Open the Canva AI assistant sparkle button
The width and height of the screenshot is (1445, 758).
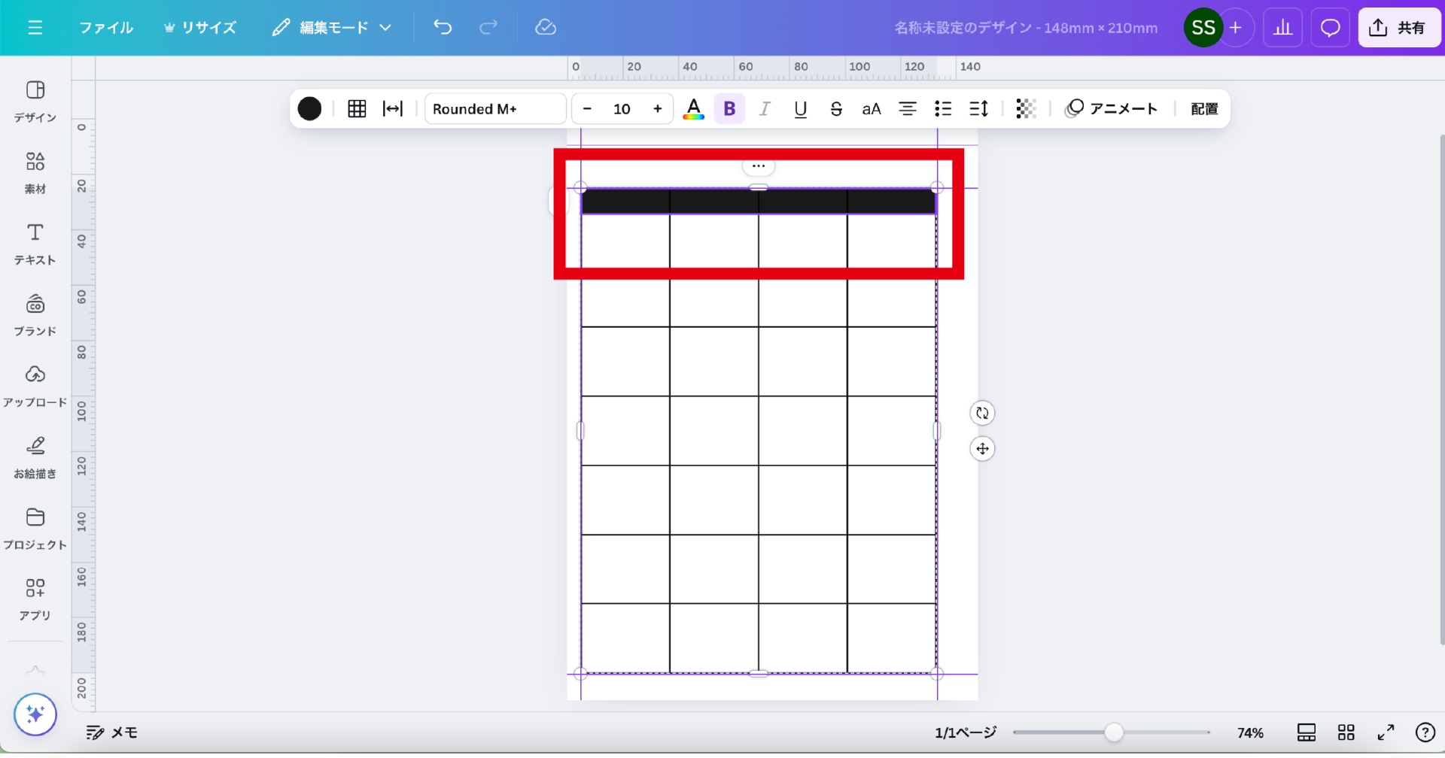pos(35,714)
